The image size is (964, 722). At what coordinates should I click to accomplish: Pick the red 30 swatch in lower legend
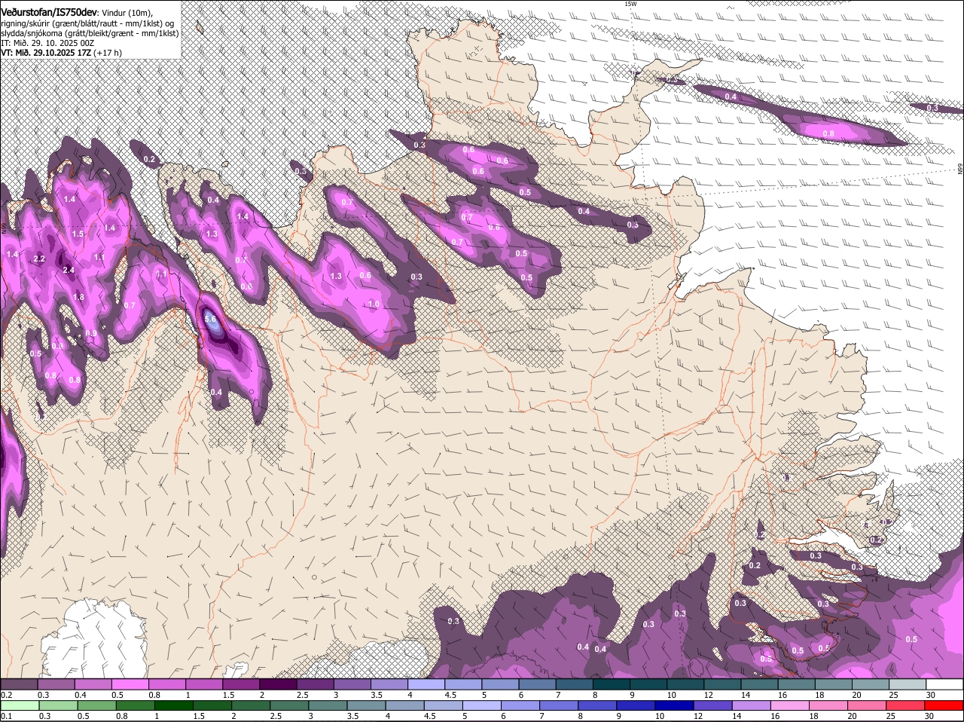[945, 705]
